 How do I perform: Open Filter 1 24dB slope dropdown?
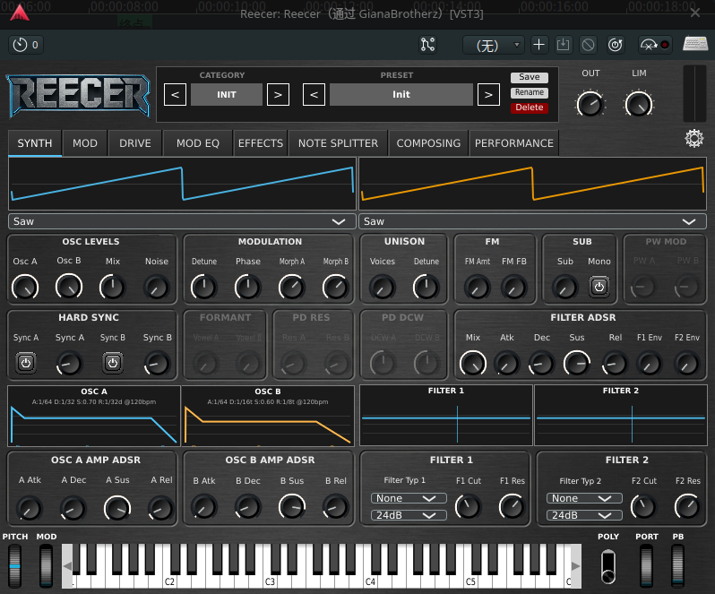tap(409, 515)
